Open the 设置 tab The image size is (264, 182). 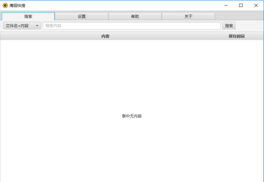81,16
